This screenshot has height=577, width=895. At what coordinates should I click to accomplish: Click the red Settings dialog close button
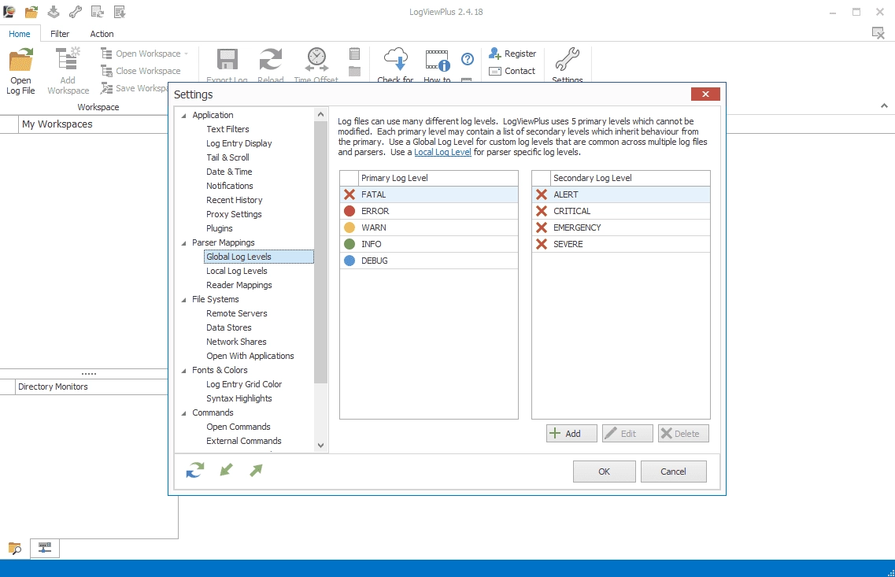pos(705,94)
